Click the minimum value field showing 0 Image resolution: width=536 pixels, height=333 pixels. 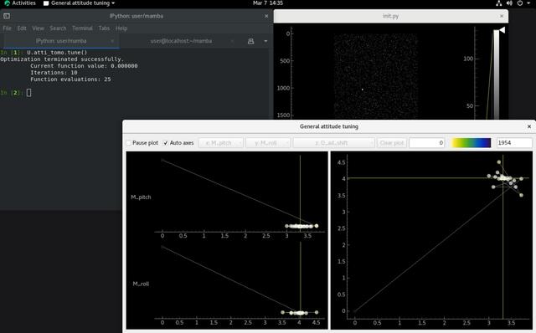point(427,143)
